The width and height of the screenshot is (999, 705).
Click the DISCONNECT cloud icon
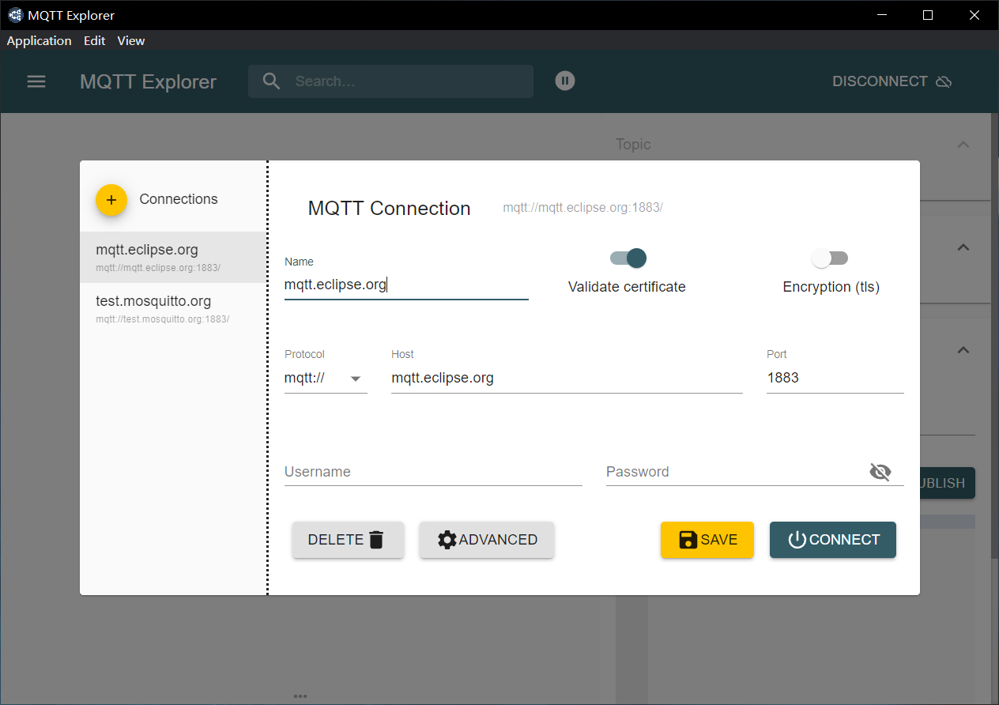[944, 81]
